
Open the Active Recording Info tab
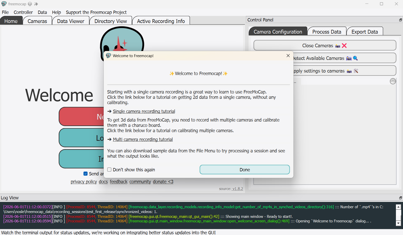(x=161, y=21)
